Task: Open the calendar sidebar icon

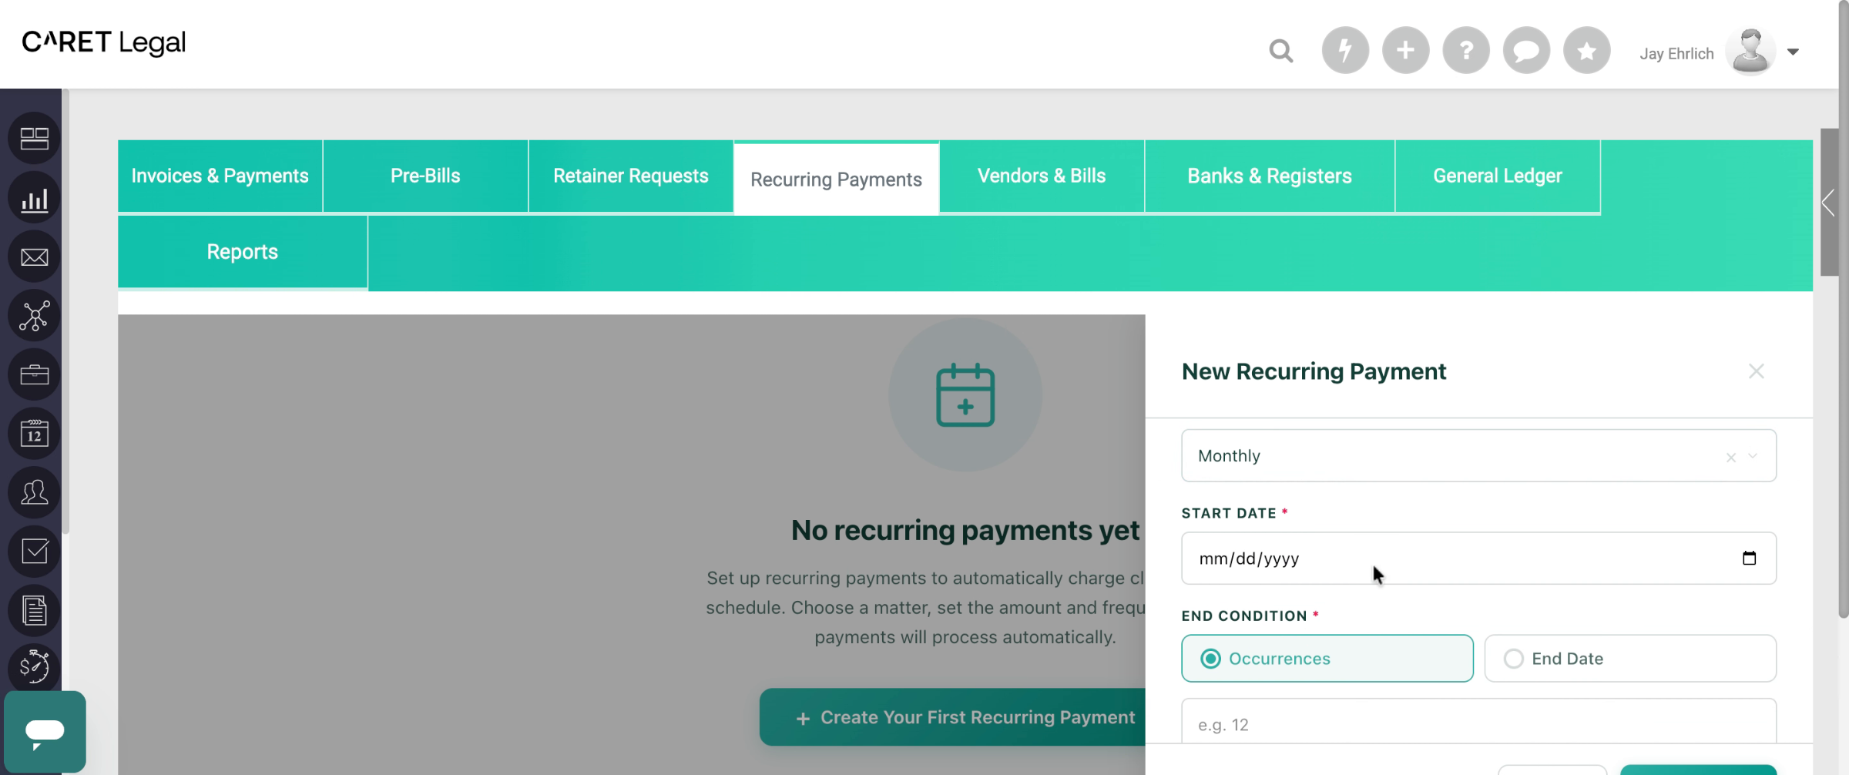Action: tap(34, 434)
